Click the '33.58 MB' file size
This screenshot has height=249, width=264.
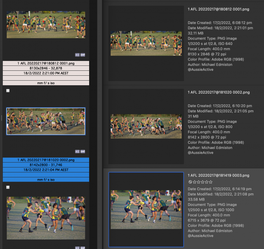pyautogui.click(x=196, y=199)
